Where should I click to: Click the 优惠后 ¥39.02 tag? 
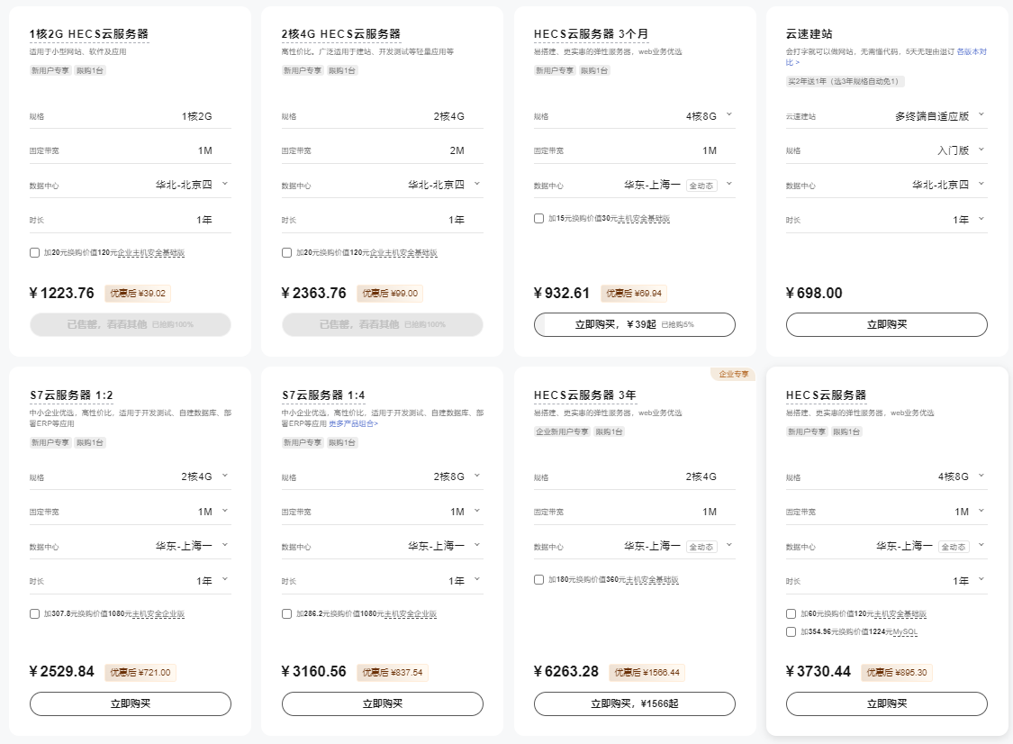(138, 294)
